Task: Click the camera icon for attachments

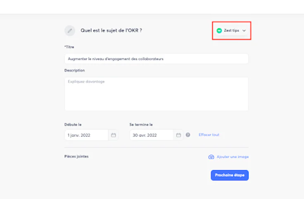Action: point(211,157)
